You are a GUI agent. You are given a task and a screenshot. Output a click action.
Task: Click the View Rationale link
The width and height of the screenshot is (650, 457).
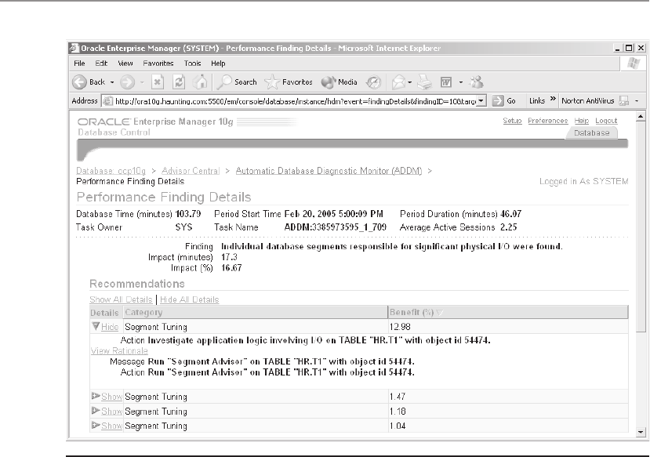click(119, 351)
